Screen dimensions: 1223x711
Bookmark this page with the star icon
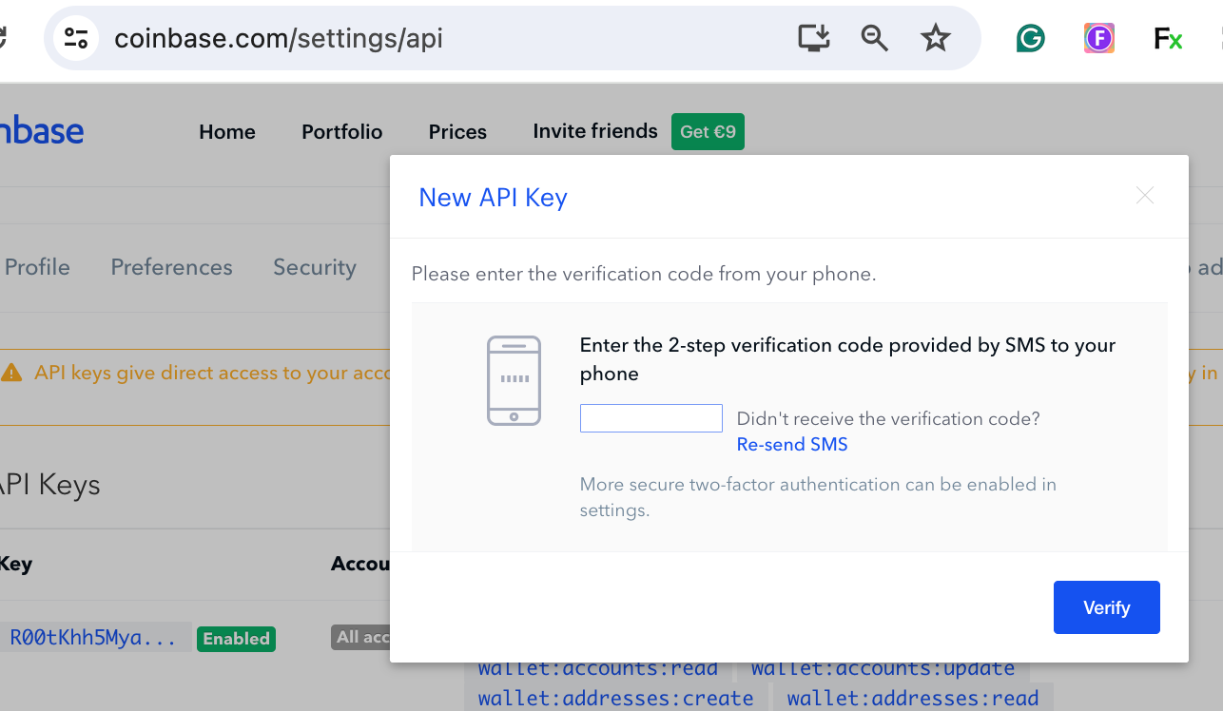tap(936, 38)
